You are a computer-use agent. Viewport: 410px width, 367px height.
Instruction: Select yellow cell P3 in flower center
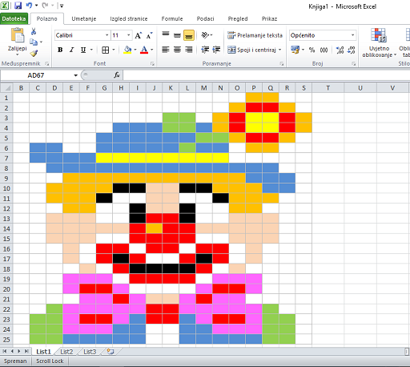254,118
